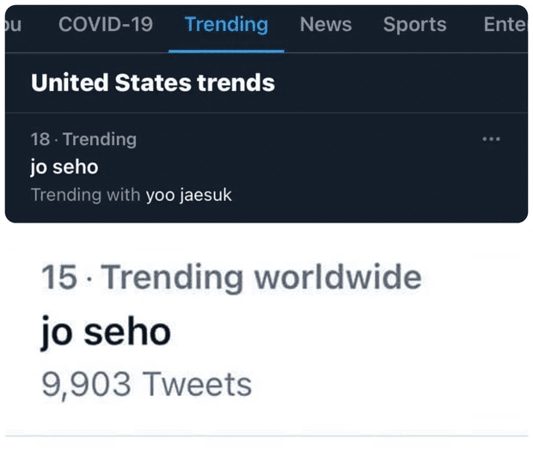
Task: Switch to the COVID-19 tab
Action: pos(106,24)
